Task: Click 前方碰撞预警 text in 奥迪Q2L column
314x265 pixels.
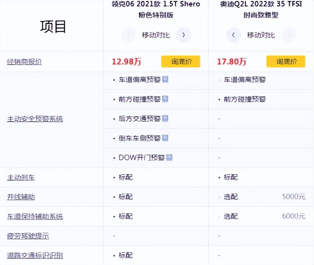Action: click(x=245, y=99)
